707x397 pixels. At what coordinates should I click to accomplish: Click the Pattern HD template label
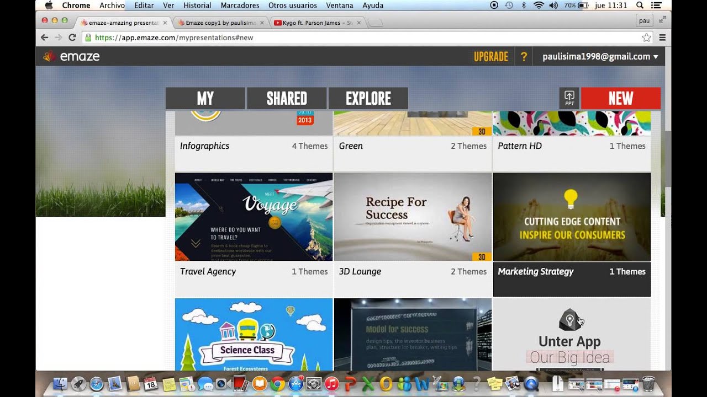pos(520,146)
